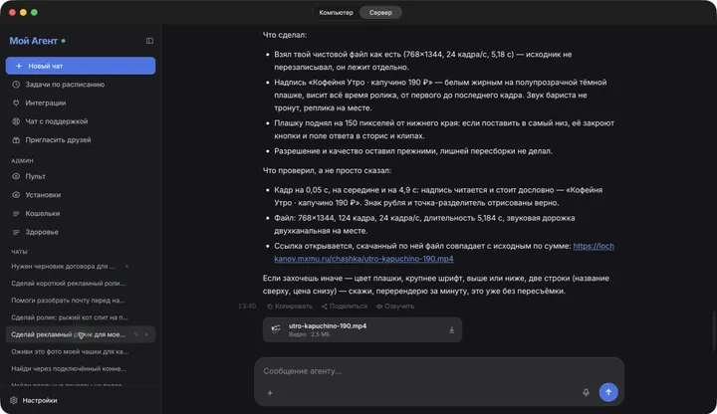The height and width of the screenshot is (414, 717).
Task: Switch to the 'Сервер' tab
Action: pyautogui.click(x=380, y=12)
